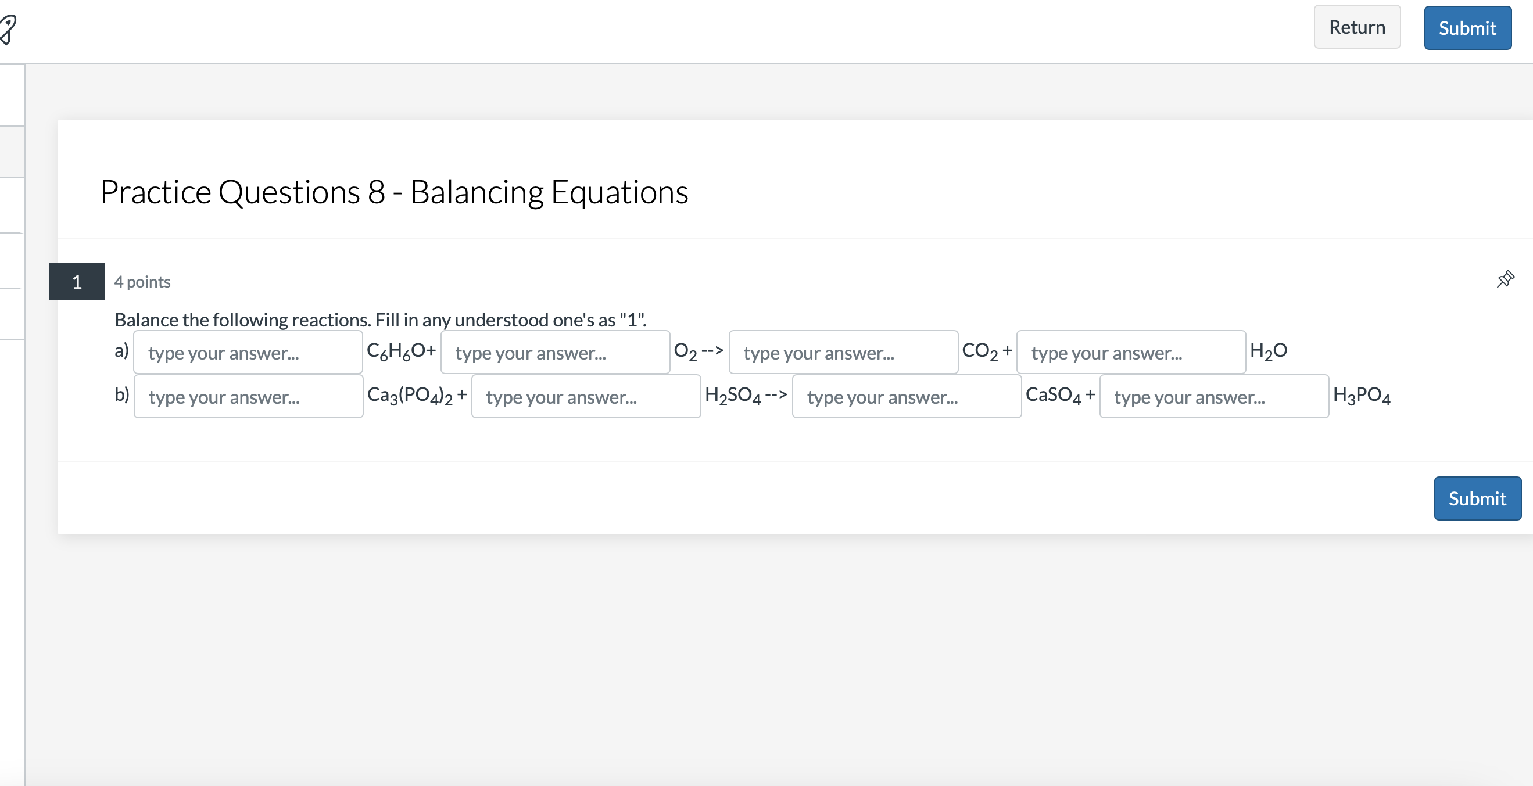The height and width of the screenshot is (786, 1533).
Task: Click the Return button
Action: tap(1357, 27)
